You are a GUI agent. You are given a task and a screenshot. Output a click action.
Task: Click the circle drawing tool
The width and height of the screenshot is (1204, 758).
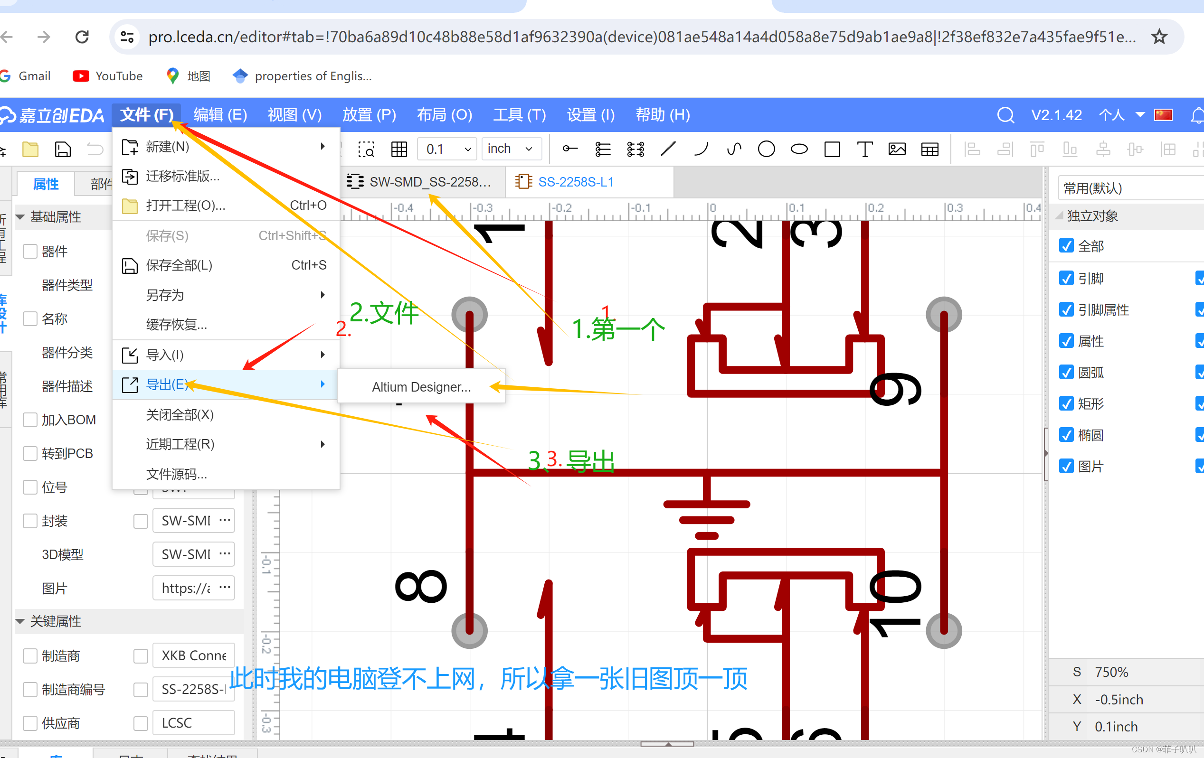(x=766, y=149)
